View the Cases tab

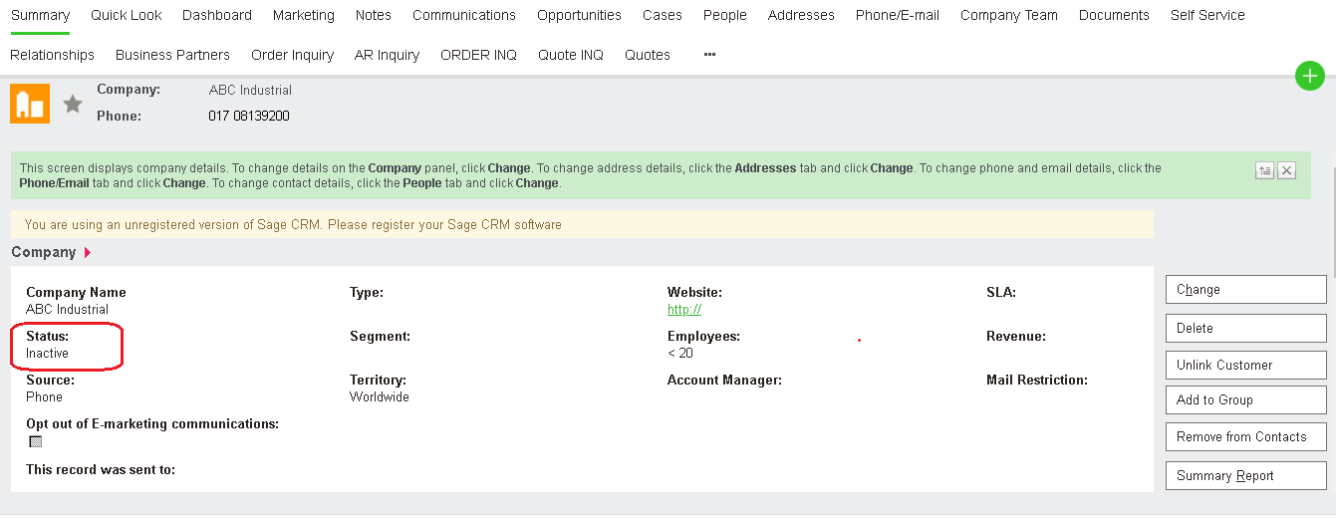(x=663, y=15)
